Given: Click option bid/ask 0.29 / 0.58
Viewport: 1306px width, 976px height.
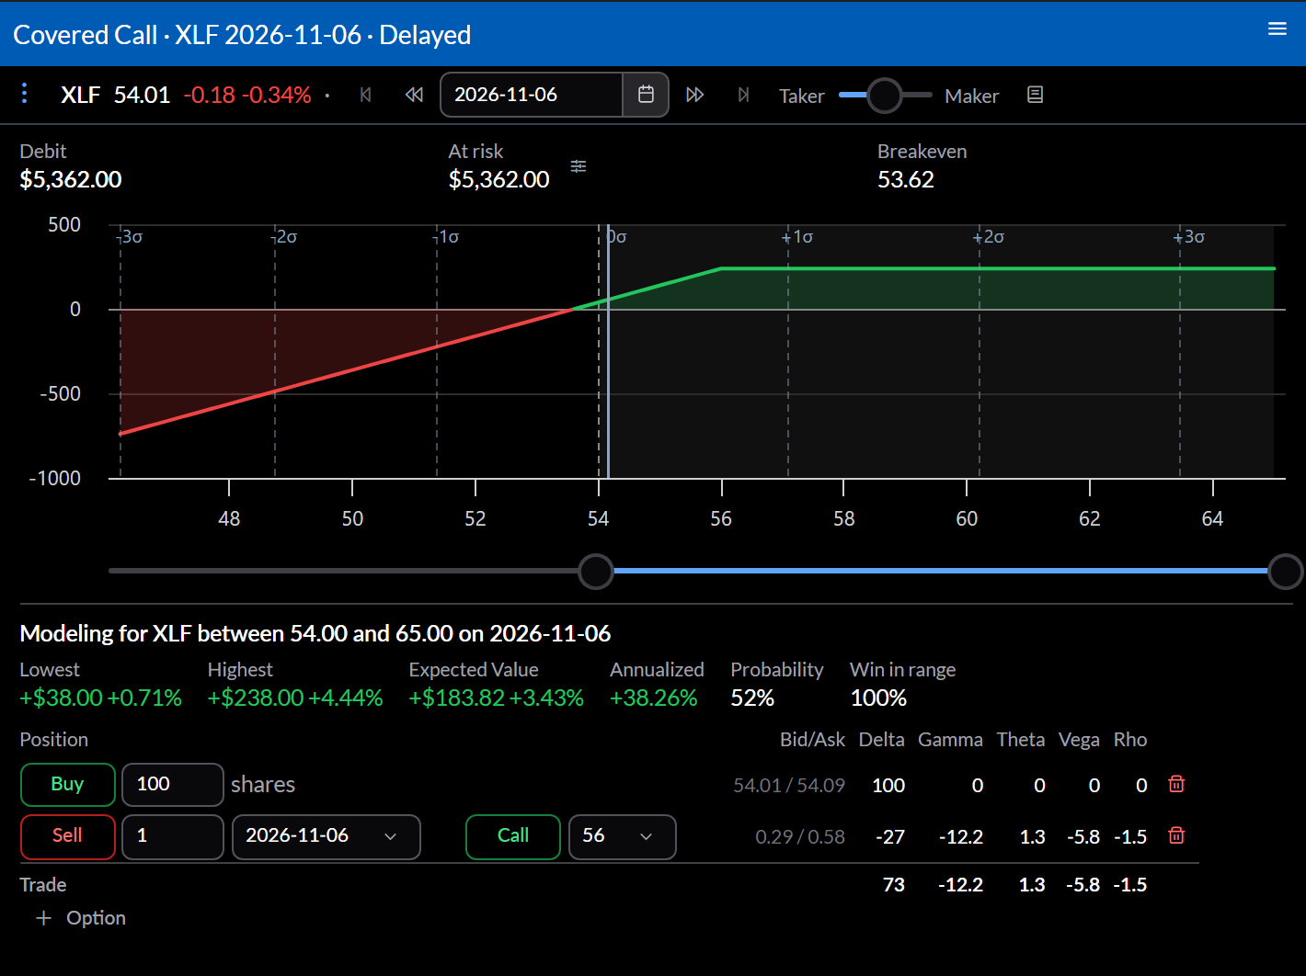Looking at the screenshot, I should pos(800,836).
